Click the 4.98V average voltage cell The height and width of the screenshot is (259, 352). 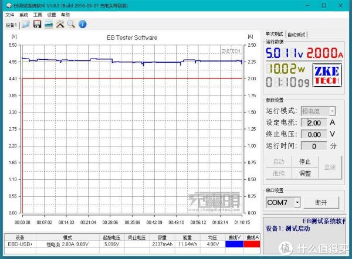click(x=212, y=244)
